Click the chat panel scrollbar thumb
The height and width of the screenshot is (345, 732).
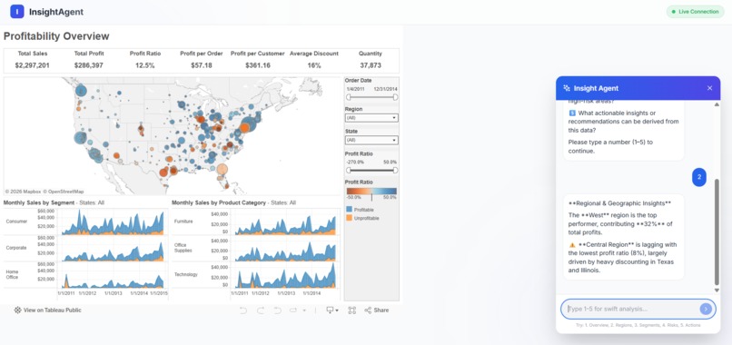[x=717, y=232]
